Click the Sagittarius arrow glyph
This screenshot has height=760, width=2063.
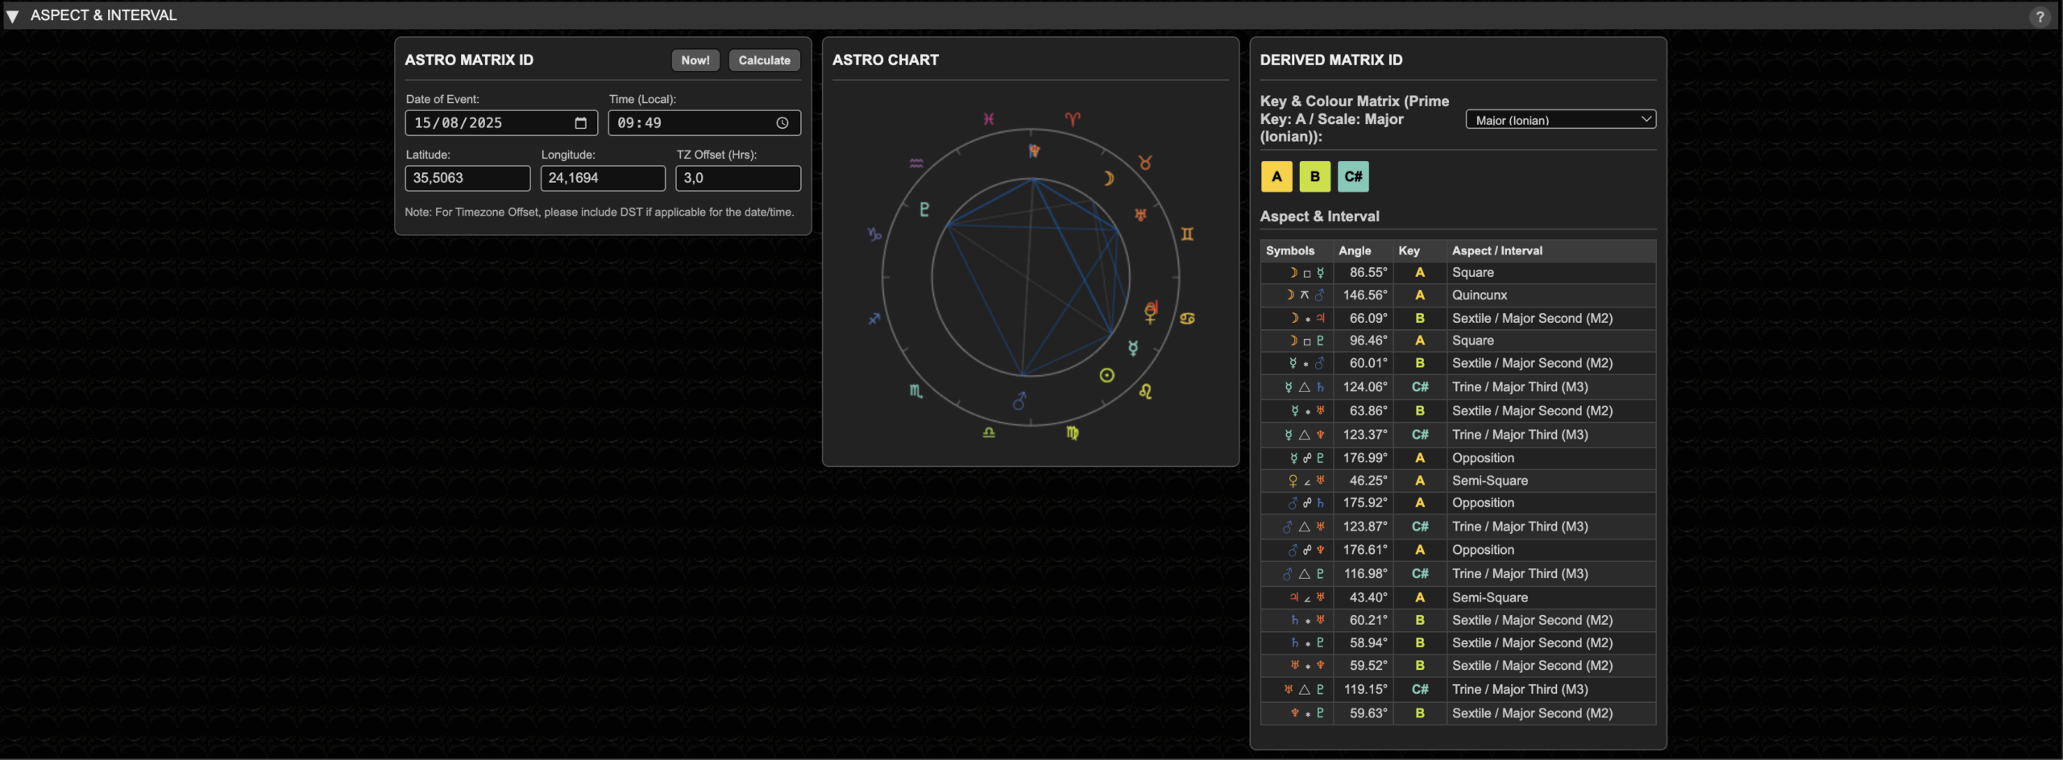coord(874,319)
